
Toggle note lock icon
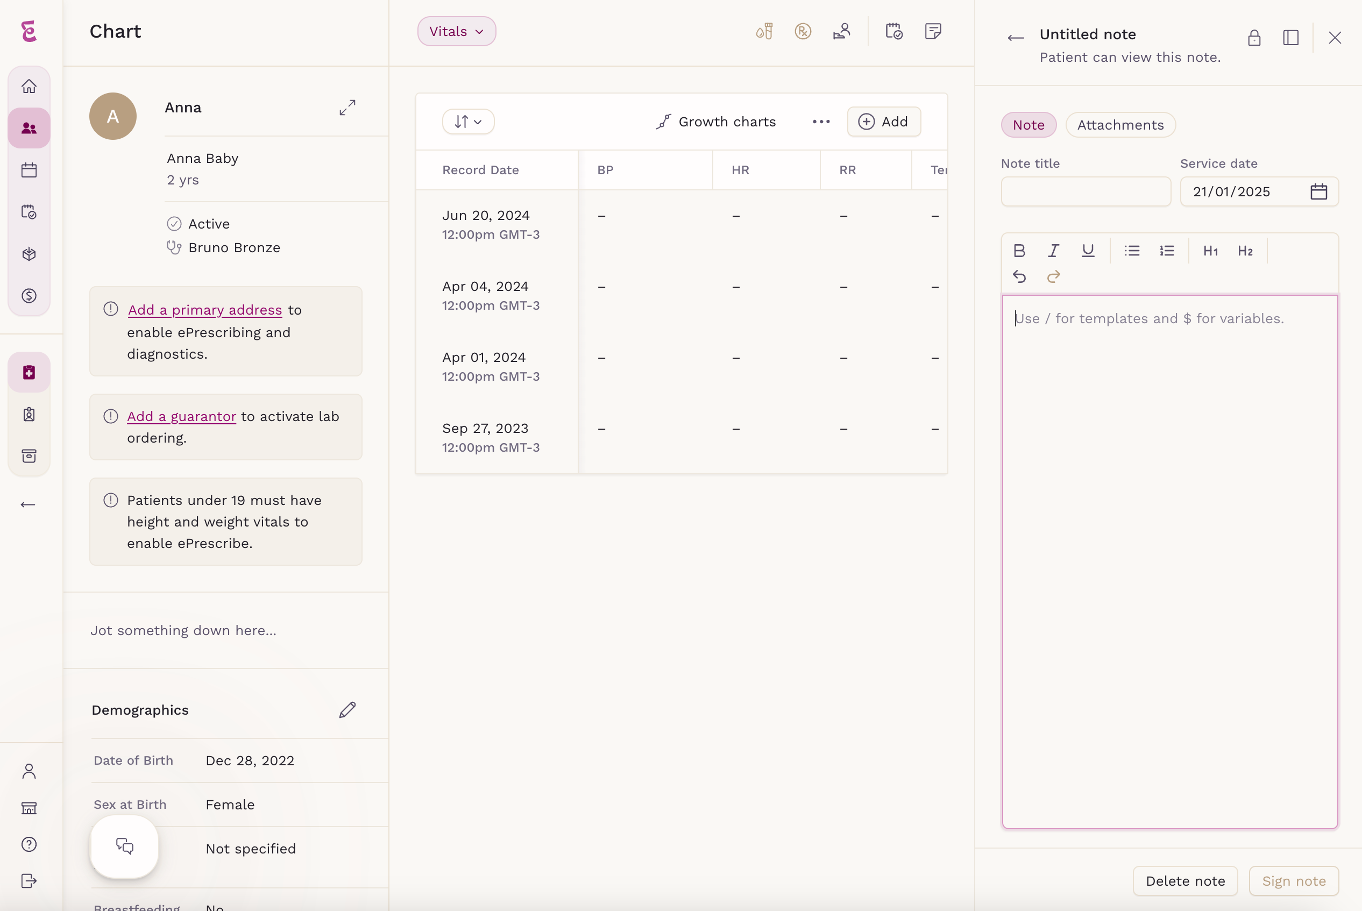coord(1254,38)
